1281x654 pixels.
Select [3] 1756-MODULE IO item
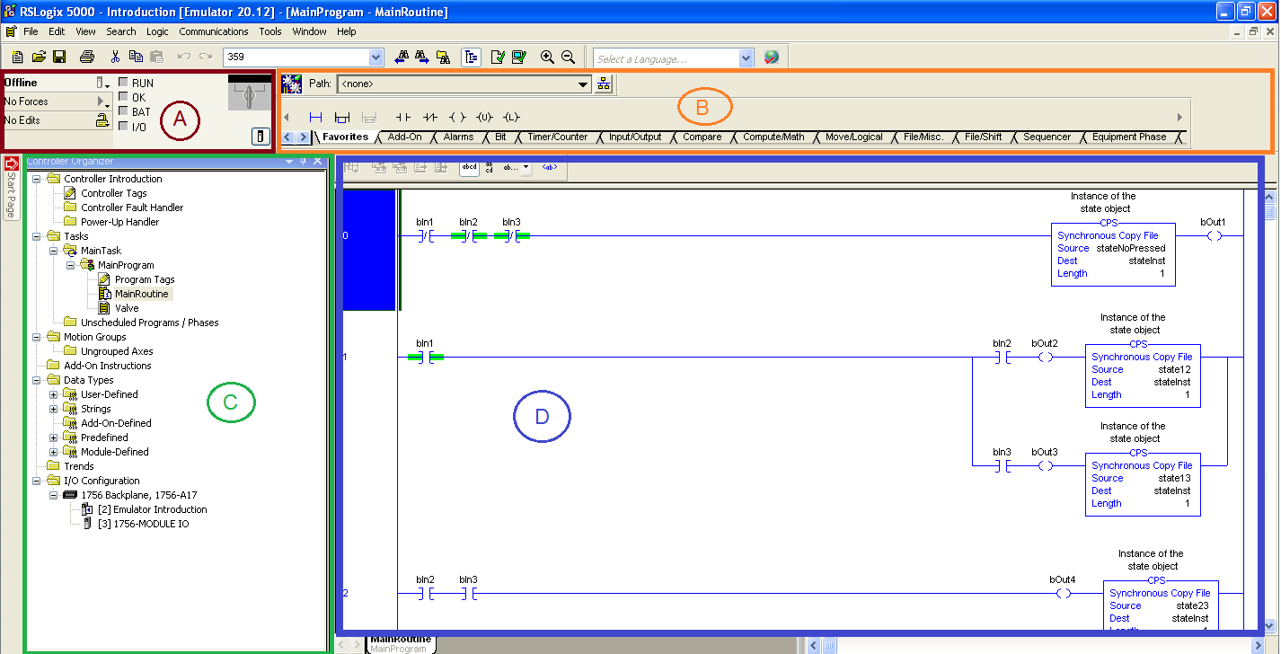143,524
